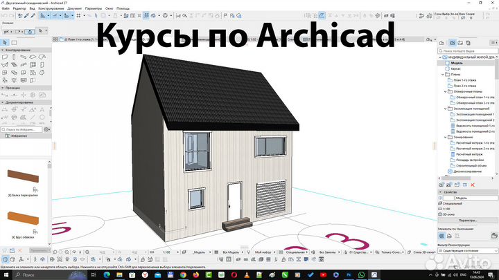Collapse the Планы folder in the view tree
The width and height of the screenshot is (499, 280).
443,75
